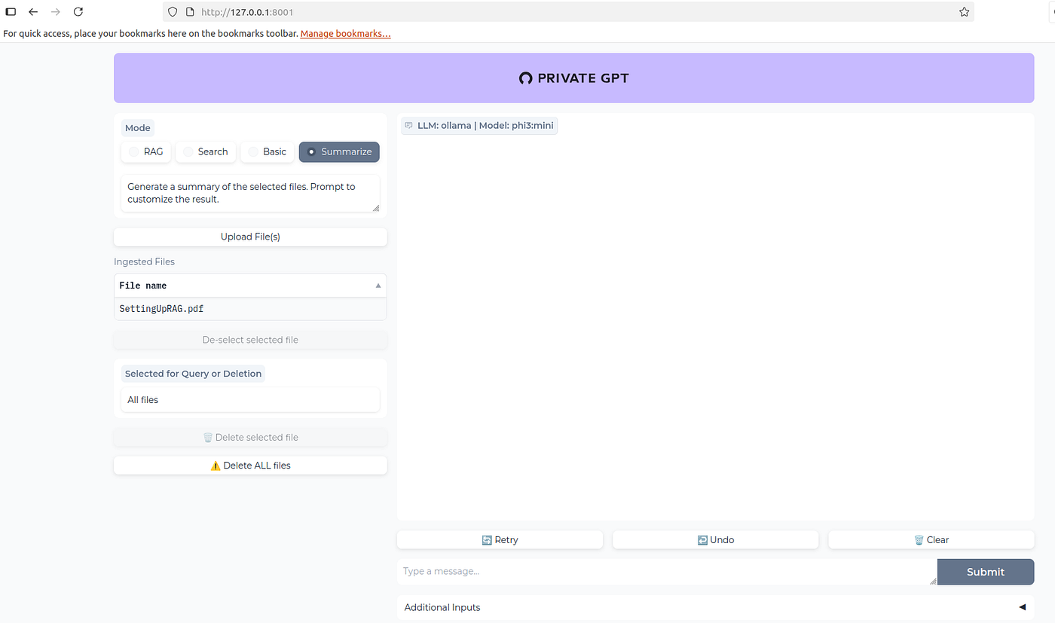The image size is (1055, 623).
Task: Click the File name column header
Action: coord(250,286)
